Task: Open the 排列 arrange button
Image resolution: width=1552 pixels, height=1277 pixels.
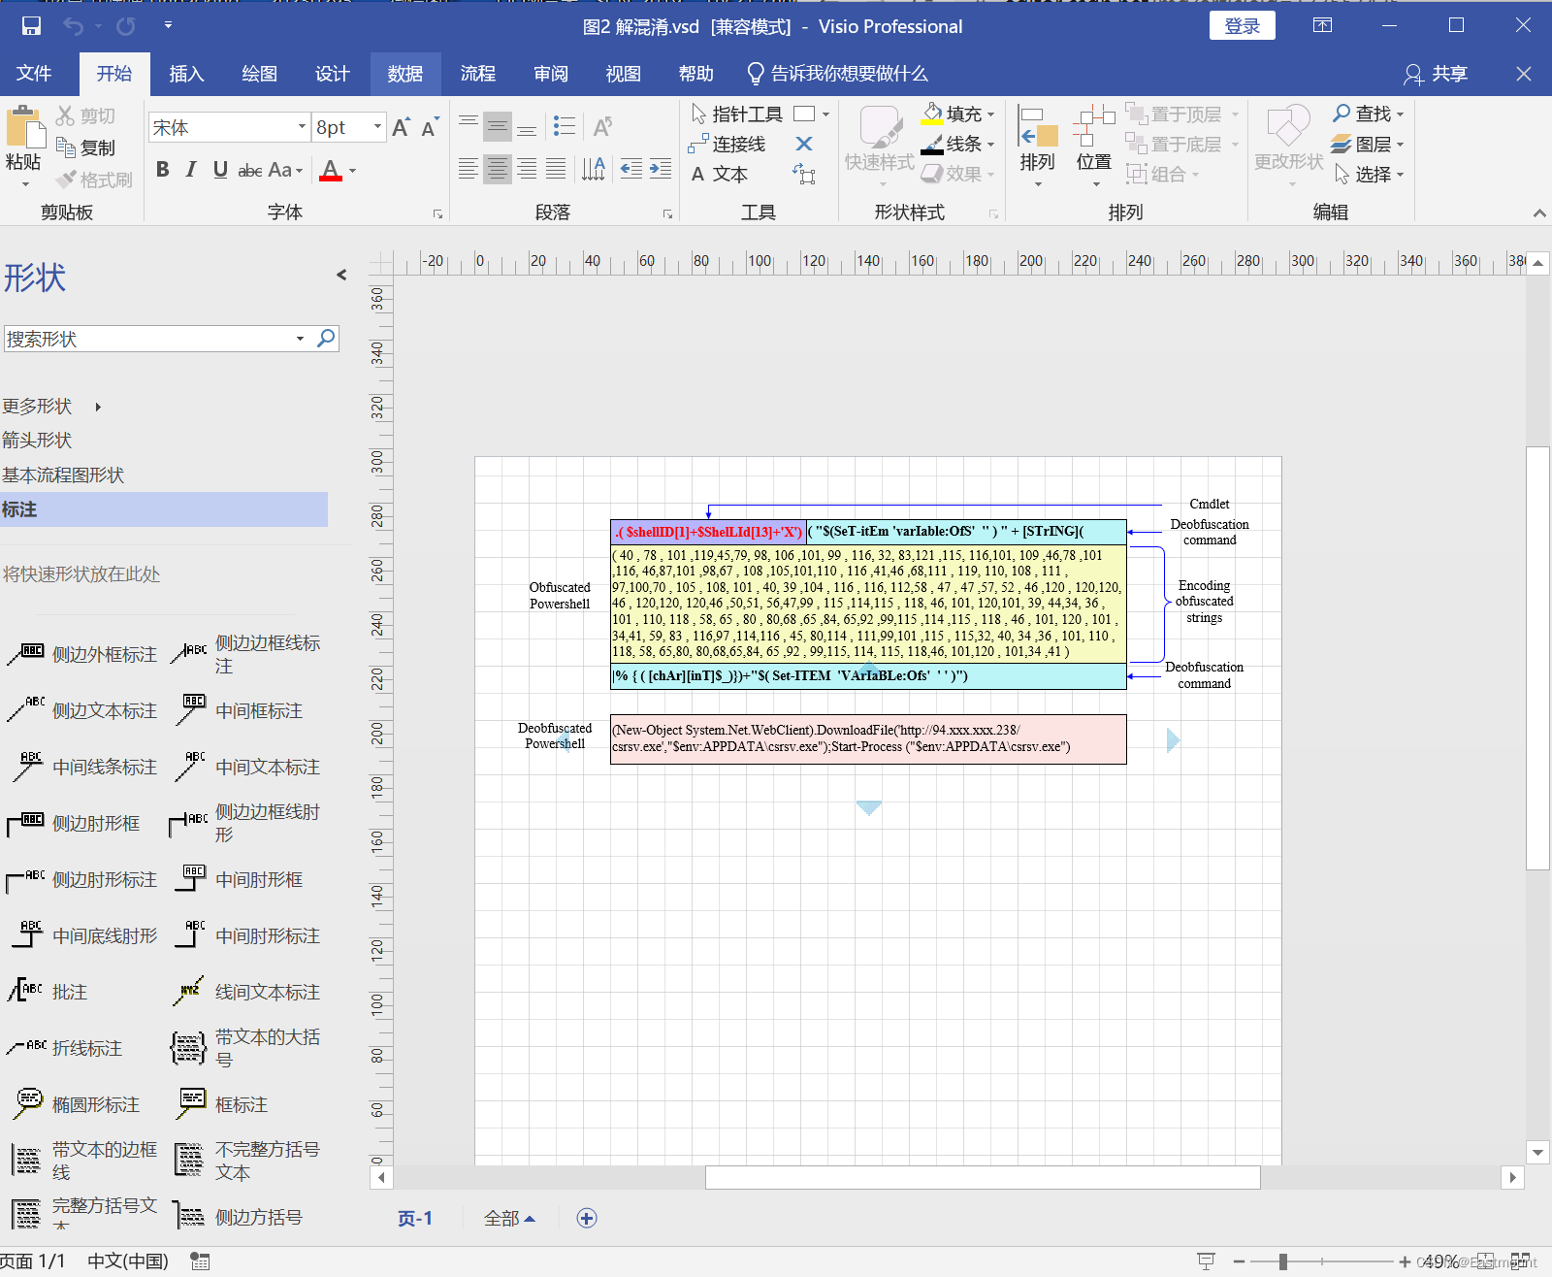Action: (x=1037, y=146)
